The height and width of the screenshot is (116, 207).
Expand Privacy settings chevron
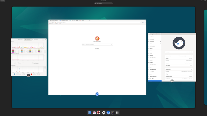(x=160, y=44)
